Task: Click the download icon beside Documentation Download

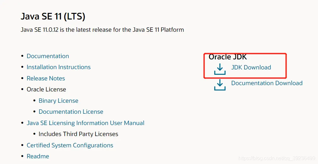Action: tap(220, 85)
